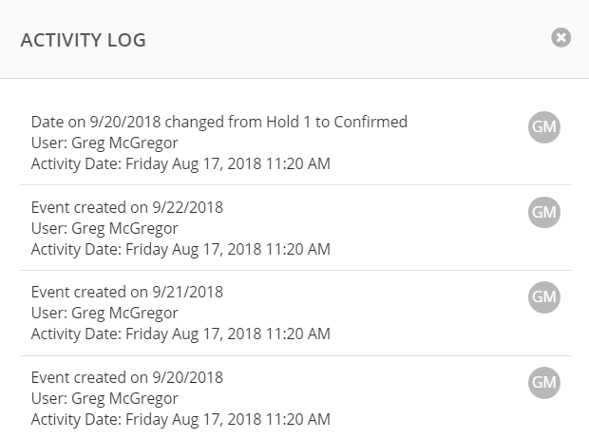This screenshot has width=589, height=439.
Task: Click User: Greg McGregor under 9/22/2018 event
Action: click(104, 228)
